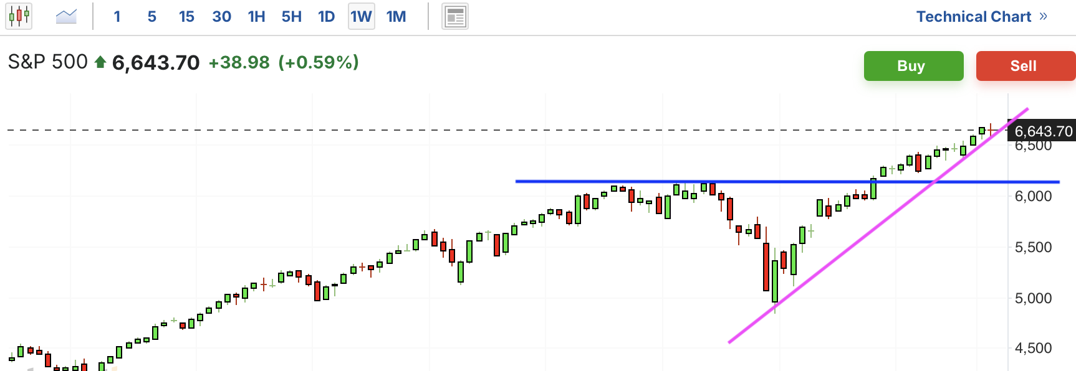This screenshot has width=1076, height=371.
Task: Click the (+0.59%) percent change
Action: pyautogui.click(x=319, y=62)
